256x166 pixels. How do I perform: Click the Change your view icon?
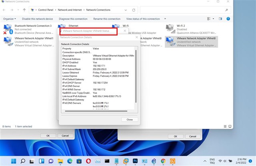pos(209,19)
